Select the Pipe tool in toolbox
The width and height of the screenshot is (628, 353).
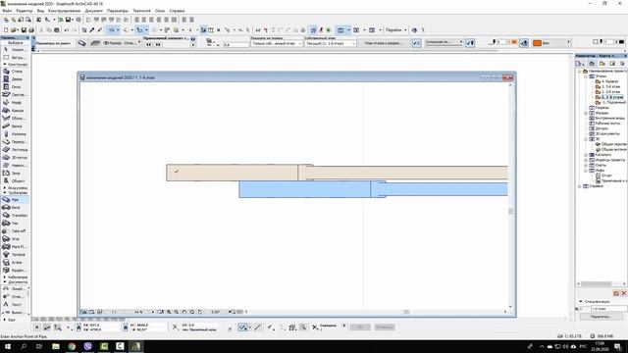[14, 199]
